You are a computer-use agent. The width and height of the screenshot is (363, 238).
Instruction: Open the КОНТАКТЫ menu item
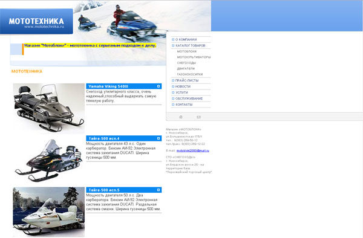pyautogui.click(x=184, y=105)
